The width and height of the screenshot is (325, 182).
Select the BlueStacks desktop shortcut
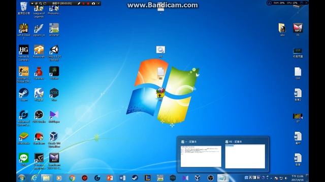(24, 138)
